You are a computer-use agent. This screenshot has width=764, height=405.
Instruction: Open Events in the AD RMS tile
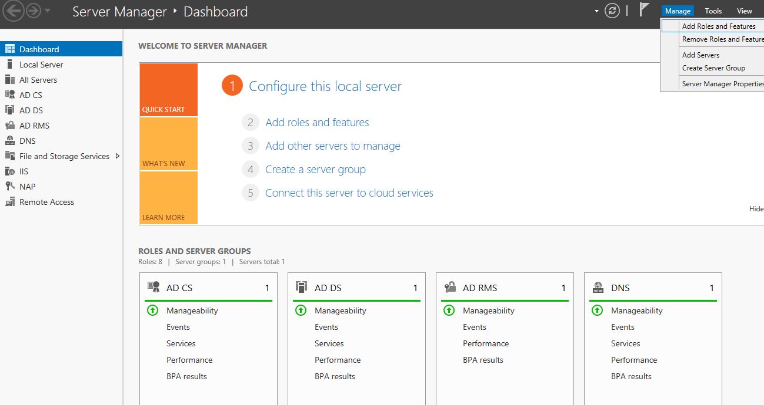(475, 327)
